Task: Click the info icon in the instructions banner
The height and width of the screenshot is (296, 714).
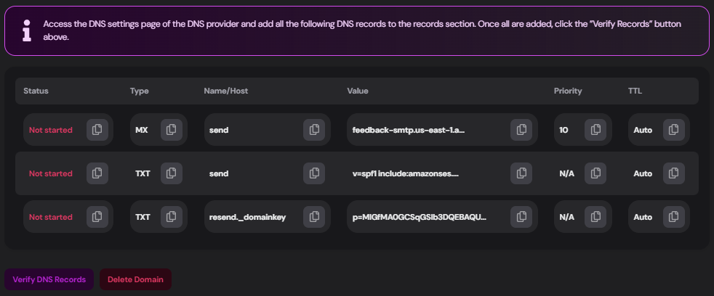Action: [27, 30]
